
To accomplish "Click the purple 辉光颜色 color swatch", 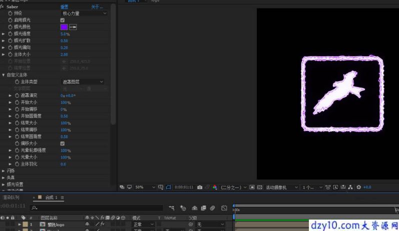I will [64, 27].
